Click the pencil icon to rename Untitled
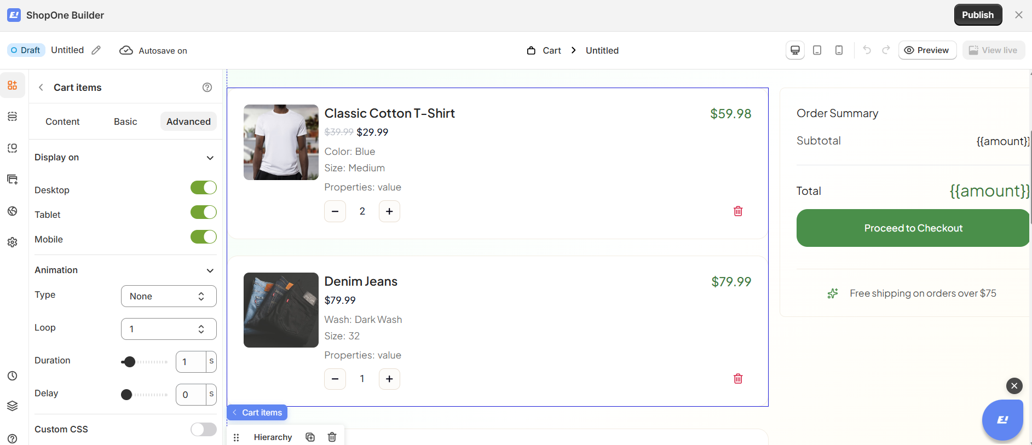 click(96, 50)
